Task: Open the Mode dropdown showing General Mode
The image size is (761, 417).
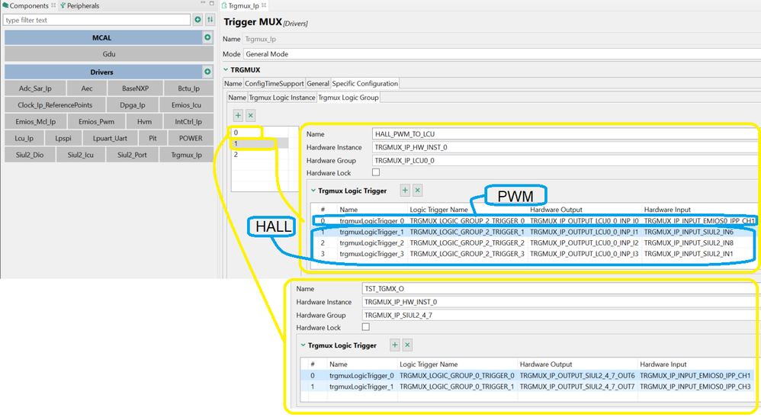Action: tap(502, 54)
